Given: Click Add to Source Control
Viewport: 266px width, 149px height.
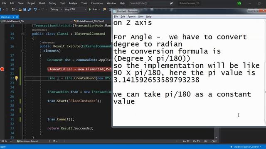Looking at the screenshot, I should 246,147.
